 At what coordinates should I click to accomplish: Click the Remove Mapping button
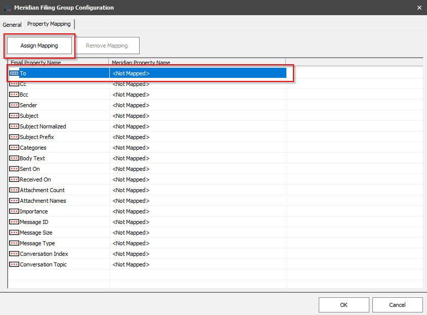107,46
